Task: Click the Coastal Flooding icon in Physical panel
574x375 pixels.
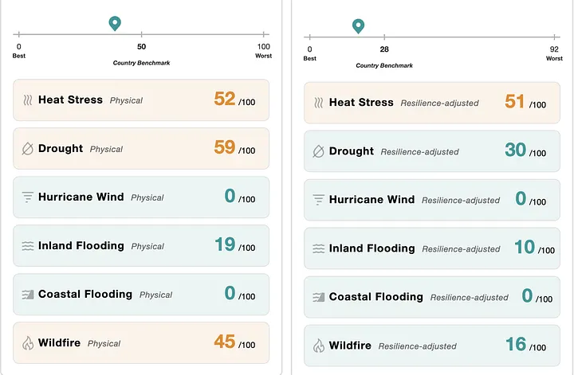Action: pos(27,295)
